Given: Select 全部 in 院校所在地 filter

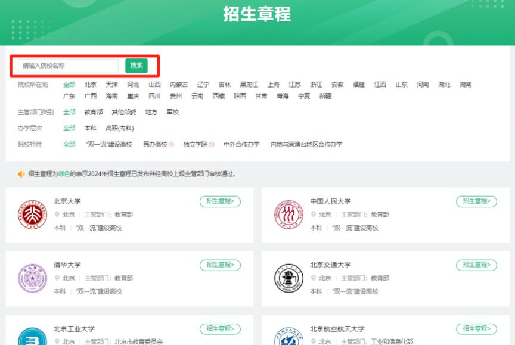Looking at the screenshot, I should coord(69,85).
